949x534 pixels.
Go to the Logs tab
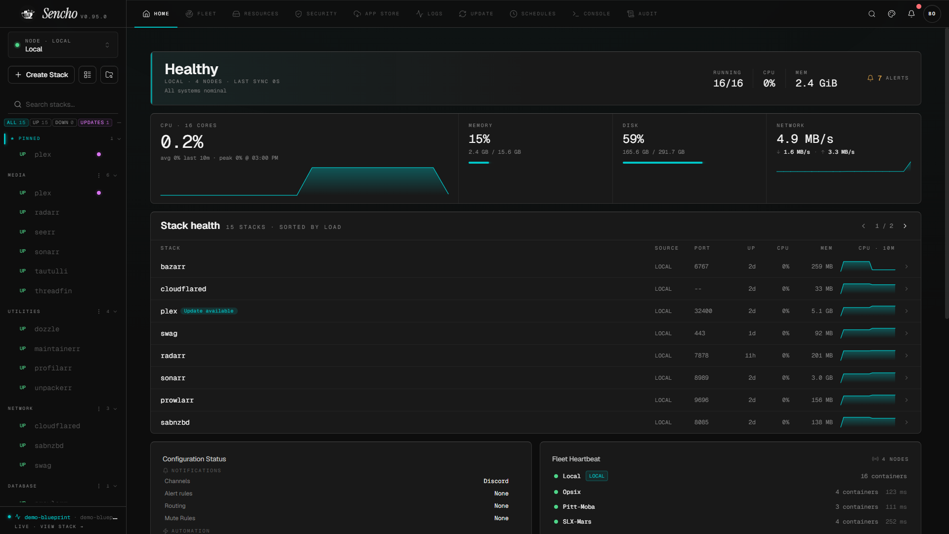tap(429, 14)
